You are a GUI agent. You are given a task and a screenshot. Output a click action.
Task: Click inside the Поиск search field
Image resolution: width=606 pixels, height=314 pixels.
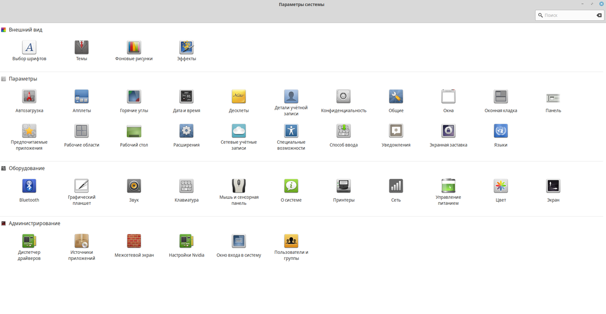coord(566,15)
